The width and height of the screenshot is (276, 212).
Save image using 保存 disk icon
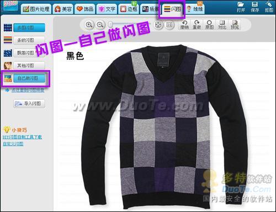pyautogui.click(x=254, y=7)
